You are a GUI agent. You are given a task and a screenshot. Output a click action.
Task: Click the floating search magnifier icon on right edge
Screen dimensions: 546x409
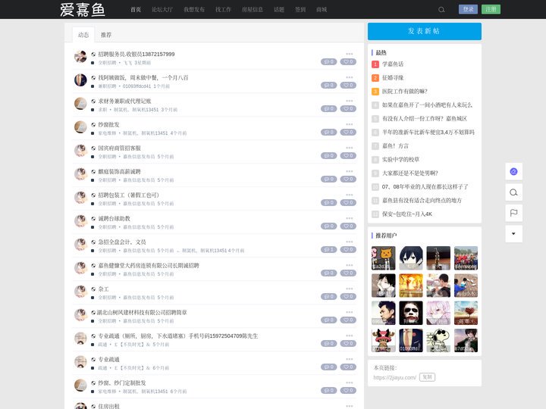pyautogui.click(x=513, y=192)
